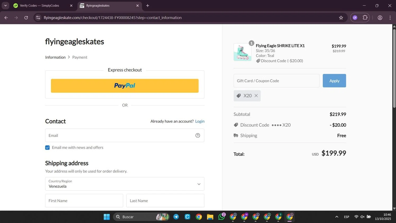Focus the Email input field

tap(125, 136)
